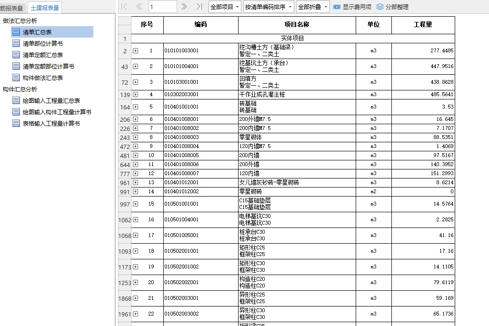The height and width of the screenshot is (326, 489).
Task: Expand row 010502003001 异形柱C25
Action: pos(135,298)
